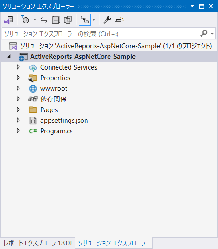Select the appsettings.json file
The height and width of the screenshot is (249, 218).
tap(64, 121)
